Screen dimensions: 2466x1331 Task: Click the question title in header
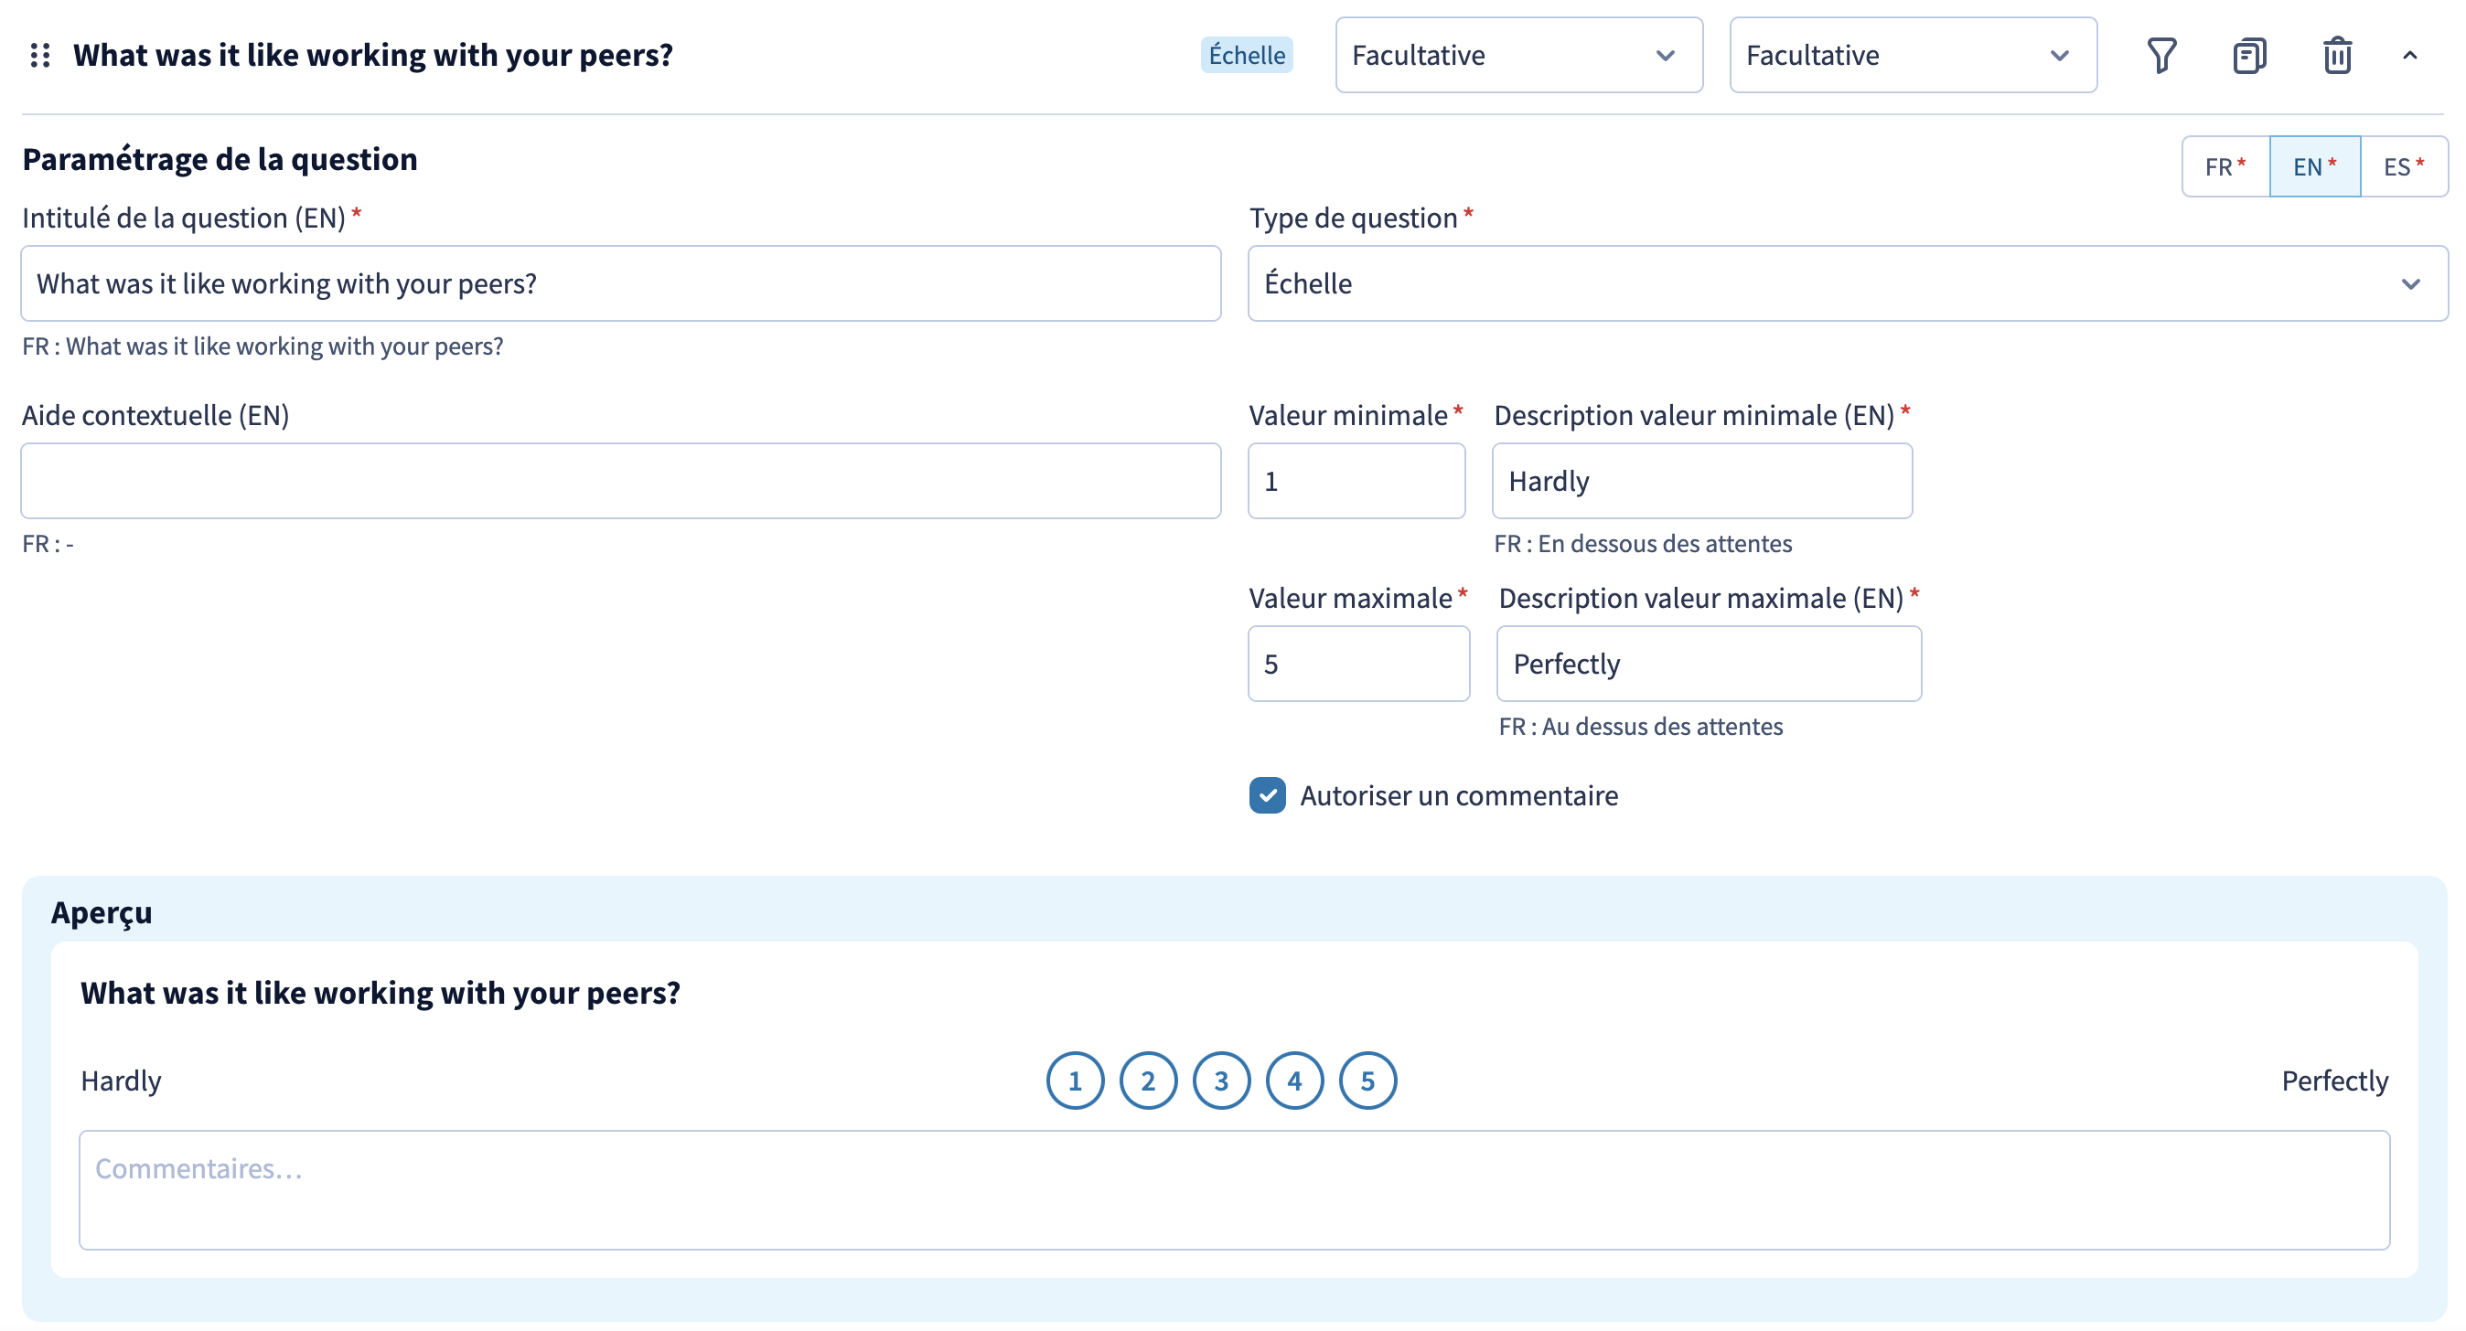coord(373,56)
